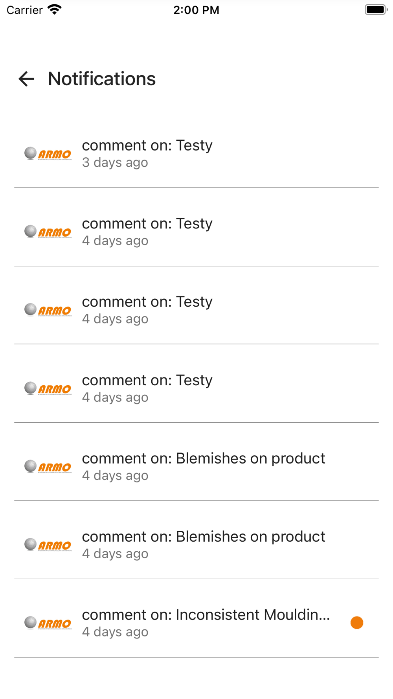Open second "Blemishes on product" comment notification
393x699 pixels.
point(203,537)
